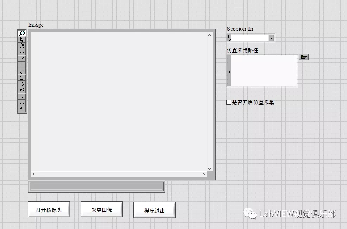Click the image display scroll down arrow
Image resolution: width=347 pixels, height=229 pixels.
coord(209,169)
